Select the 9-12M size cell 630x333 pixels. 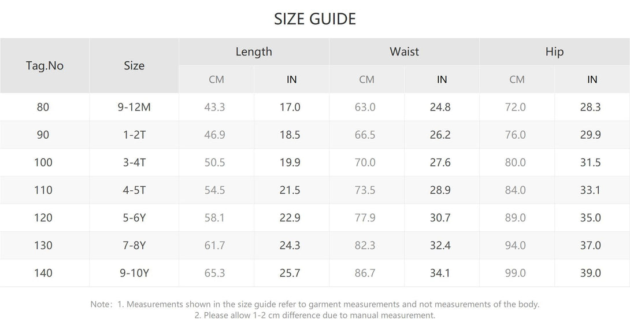pos(134,107)
